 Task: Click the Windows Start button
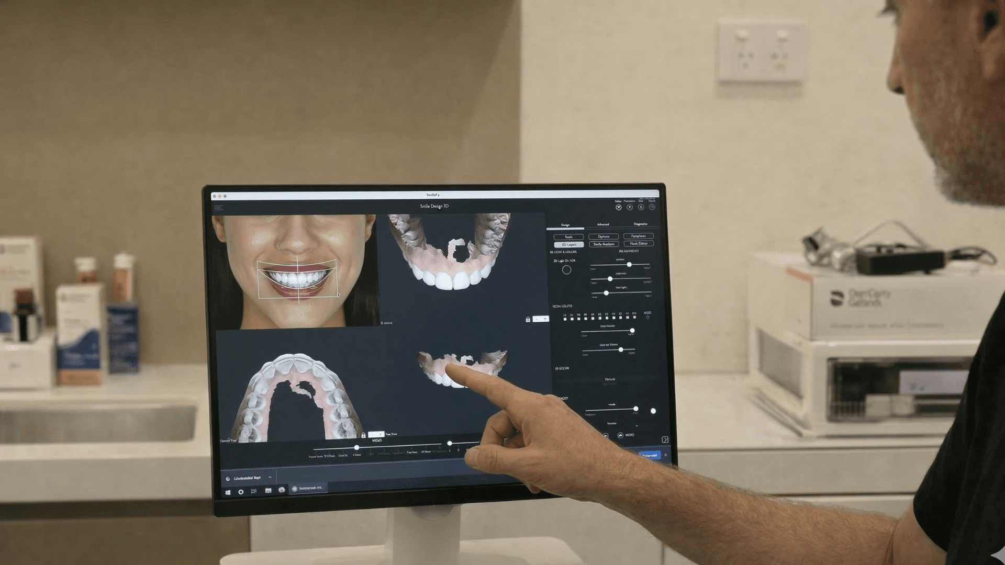click(228, 492)
